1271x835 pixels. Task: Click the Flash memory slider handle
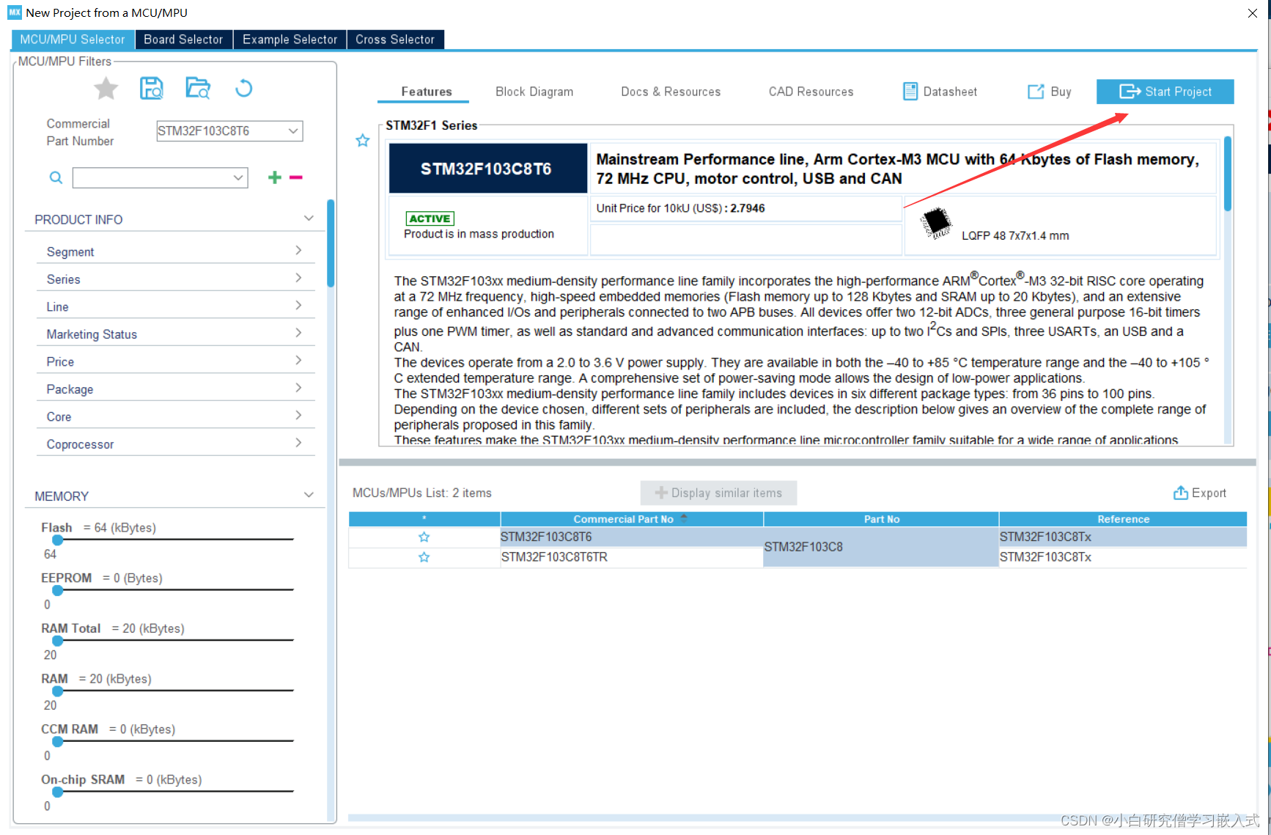click(x=57, y=540)
